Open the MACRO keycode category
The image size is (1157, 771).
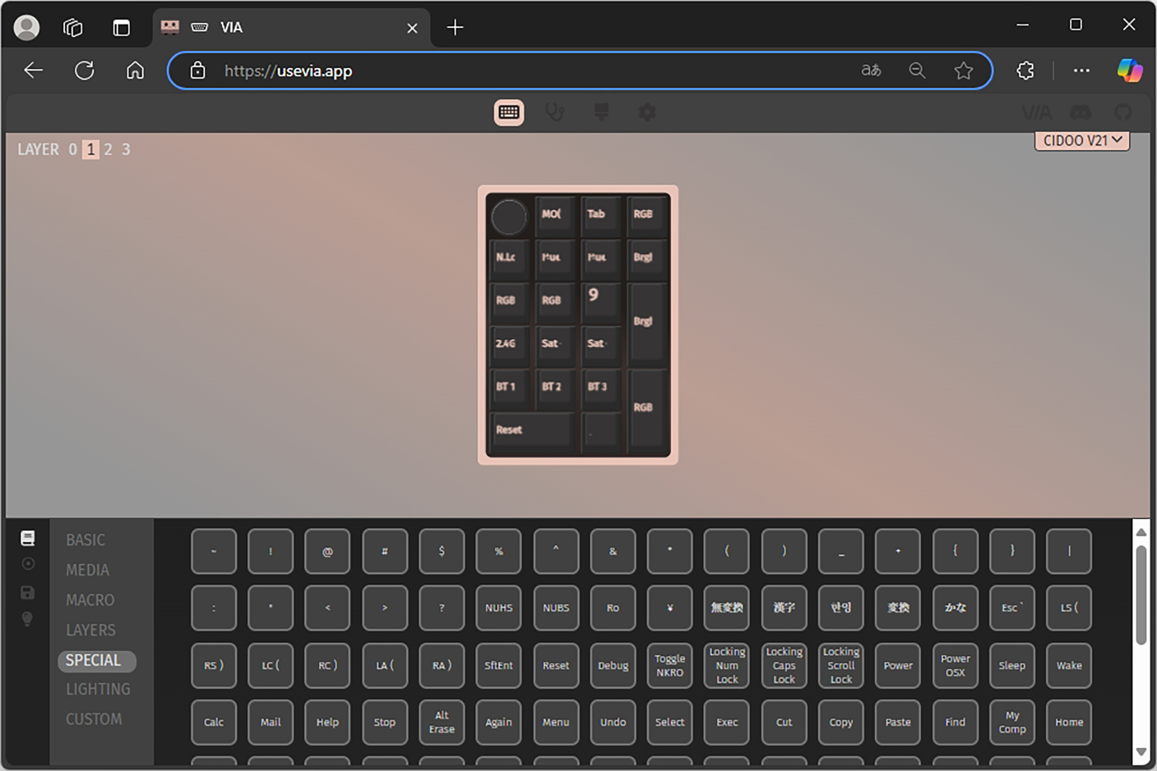pos(90,600)
